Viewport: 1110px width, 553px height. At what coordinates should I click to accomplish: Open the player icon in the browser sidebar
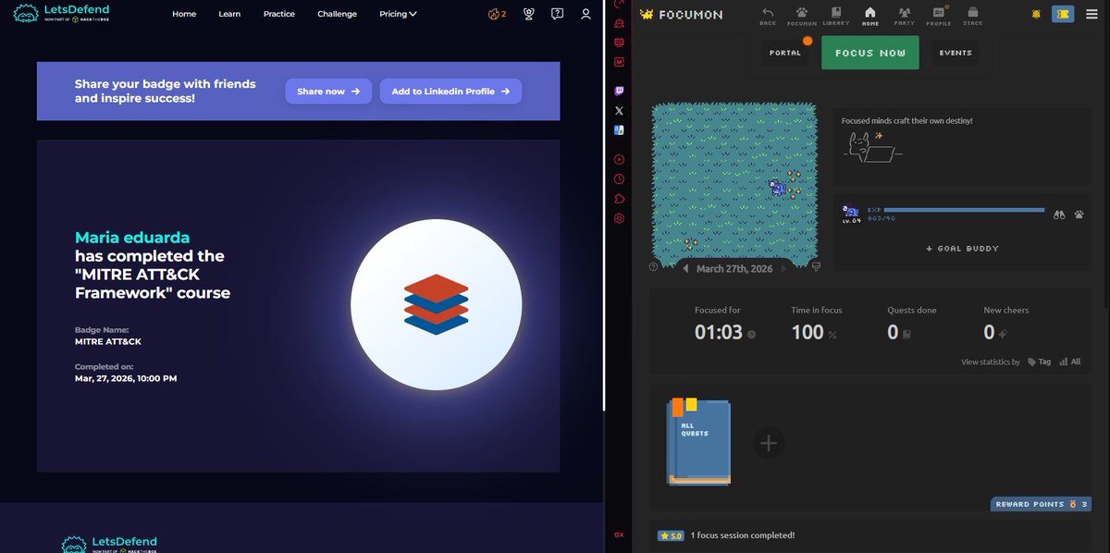[619, 159]
